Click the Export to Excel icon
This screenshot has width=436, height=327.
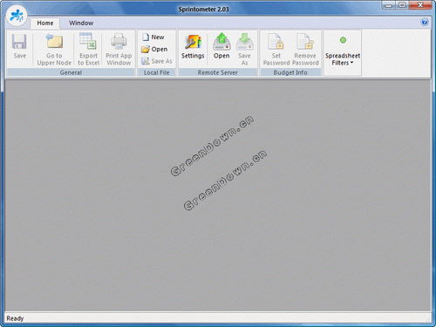88,41
